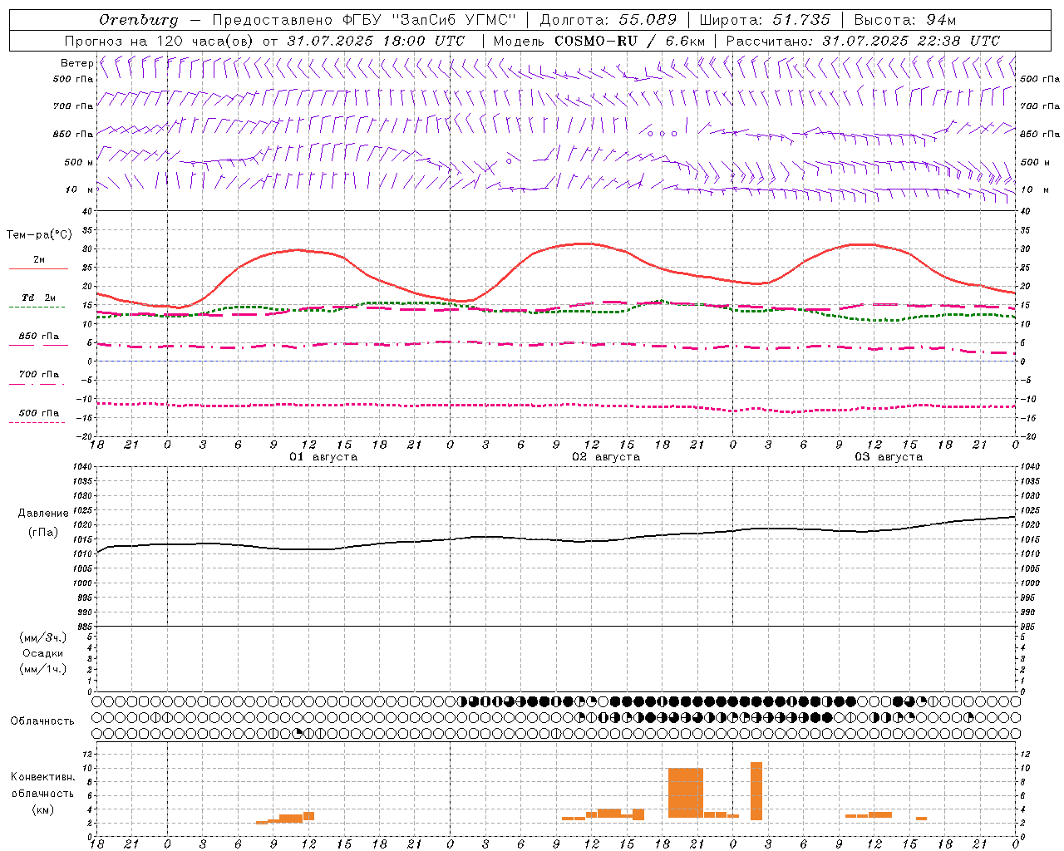
Task: Click the "Тем-ра(°C)" axis label
Action: [39, 235]
